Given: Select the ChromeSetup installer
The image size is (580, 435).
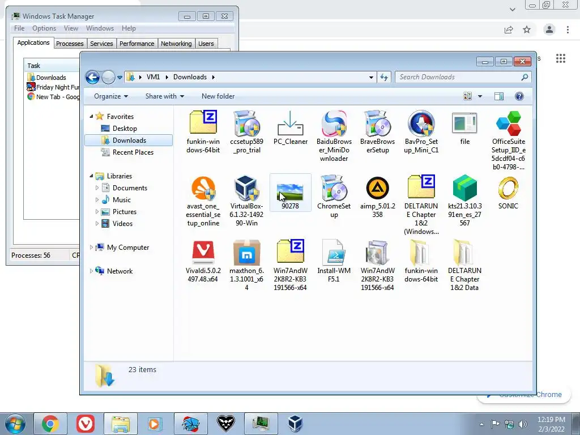Looking at the screenshot, I should coord(334,196).
